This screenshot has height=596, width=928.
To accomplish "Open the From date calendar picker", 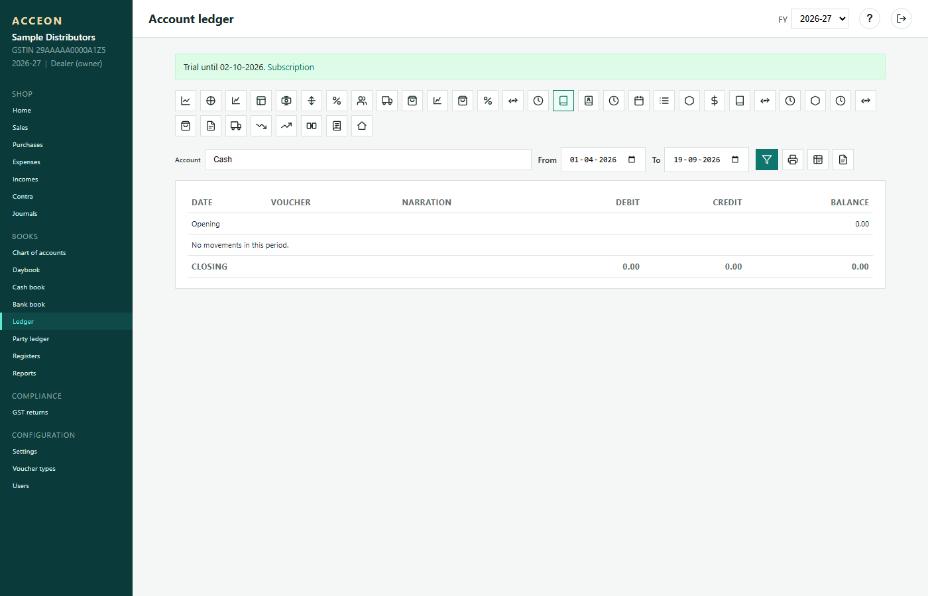I will click(632, 160).
